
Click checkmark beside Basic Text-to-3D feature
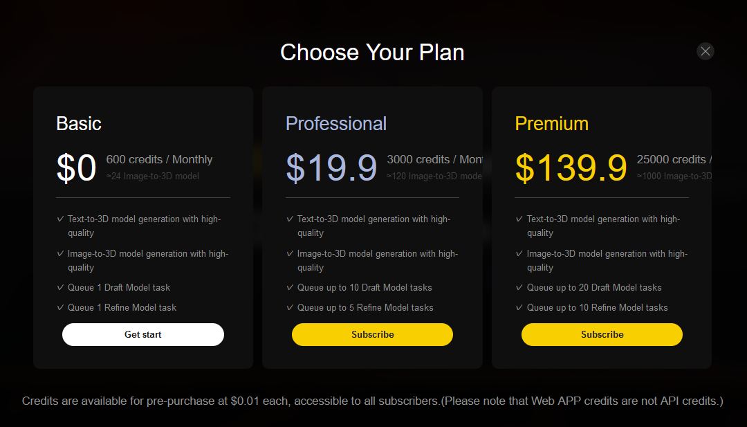click(x=60, y=219)
